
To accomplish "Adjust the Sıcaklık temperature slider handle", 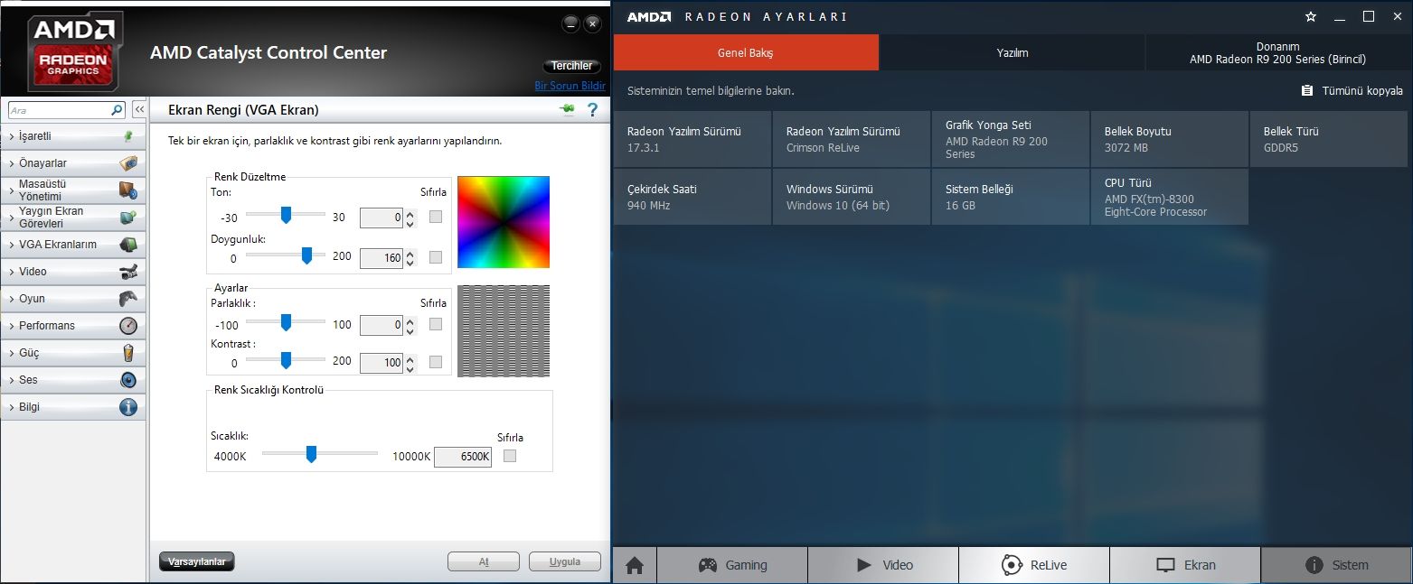I will [311, 454].
